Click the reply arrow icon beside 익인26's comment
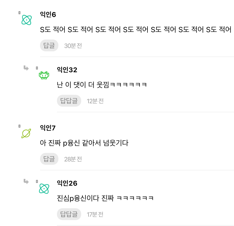This screenshot has height=226, width=234. [26, 181]
